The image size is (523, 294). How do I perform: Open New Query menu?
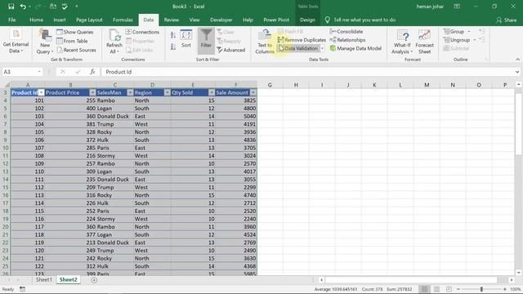(45, 42)
